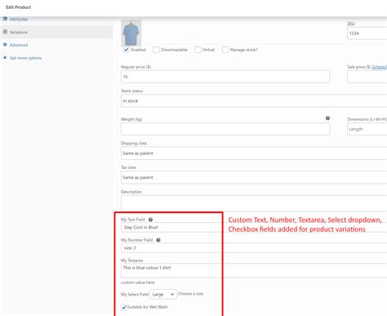Viewport: 387px width, 316px height.
Task: Open Get more options tab
Action: pos(25,58)
